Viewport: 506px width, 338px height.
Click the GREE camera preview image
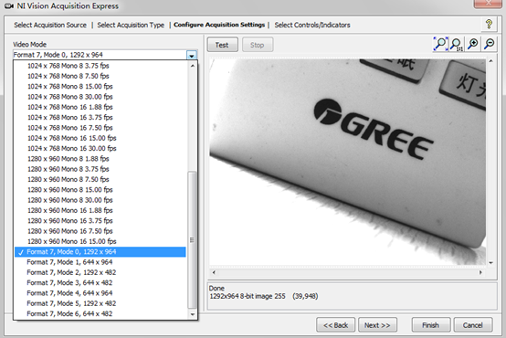[348, 162]
